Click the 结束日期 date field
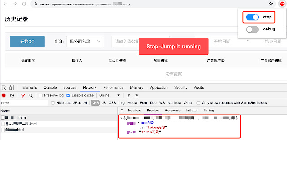Screen dimensions: 287x179 click(x=273, y=42)
